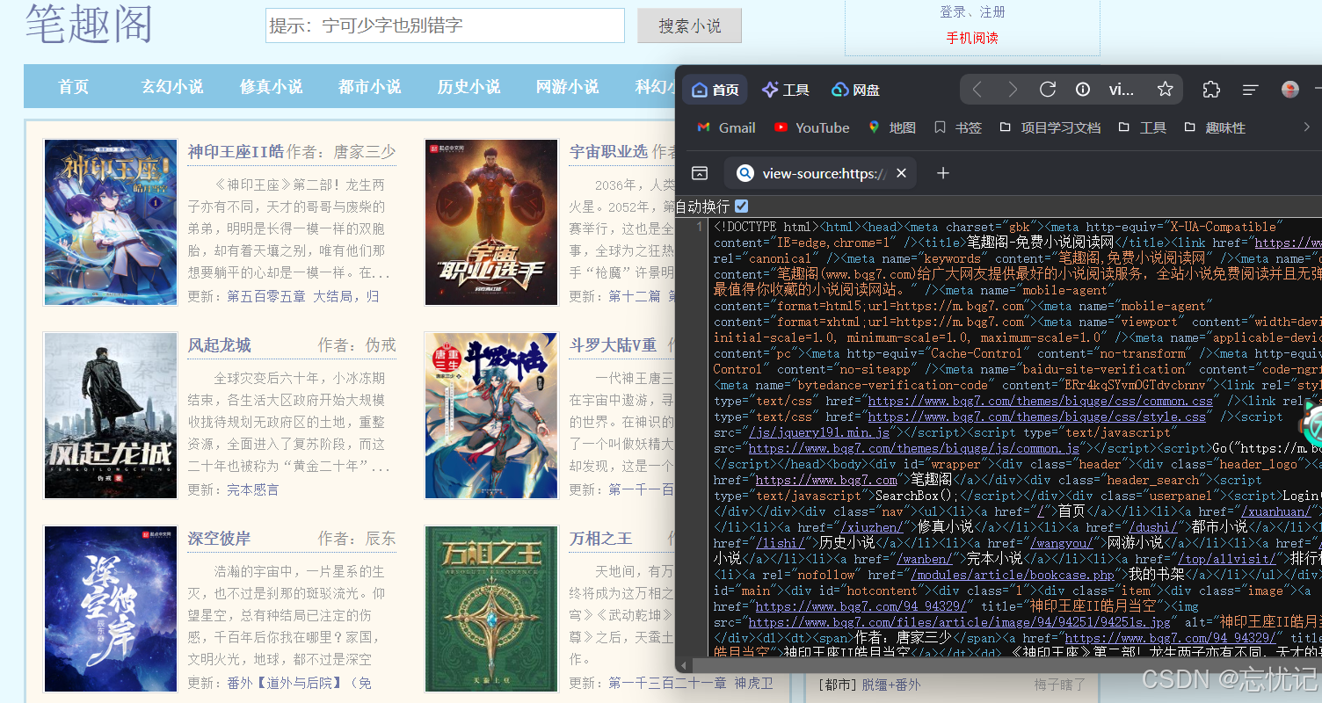Open the 趣味性 bookmark folder
Image resolution: width=1322 pixels, height=703 pixels.
[x=1215, y=127]
